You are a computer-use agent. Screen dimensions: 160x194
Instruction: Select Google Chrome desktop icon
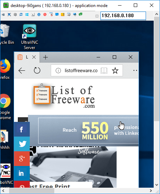[x=5, y=107]
